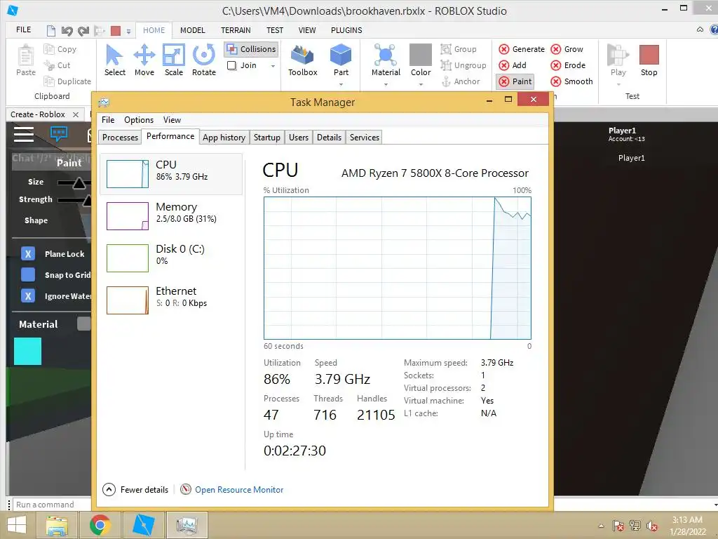
Task: Click the Stop test button
Action: 649,60
